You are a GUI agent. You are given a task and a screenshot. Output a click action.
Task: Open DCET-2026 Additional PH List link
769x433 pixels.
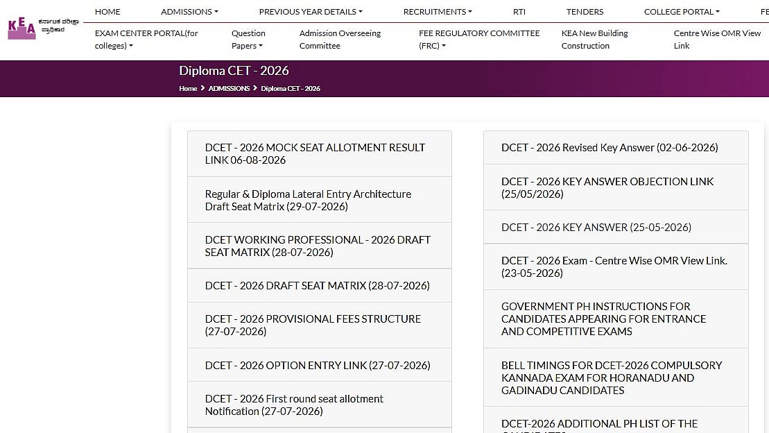(616, 421)
